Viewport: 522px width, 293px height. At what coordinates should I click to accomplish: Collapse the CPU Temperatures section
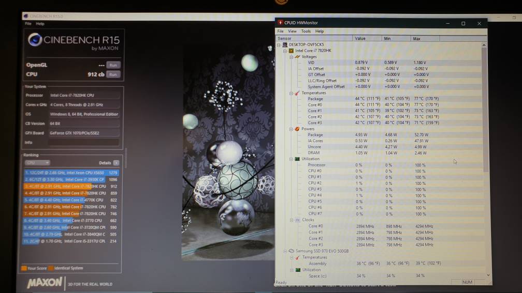291,93
